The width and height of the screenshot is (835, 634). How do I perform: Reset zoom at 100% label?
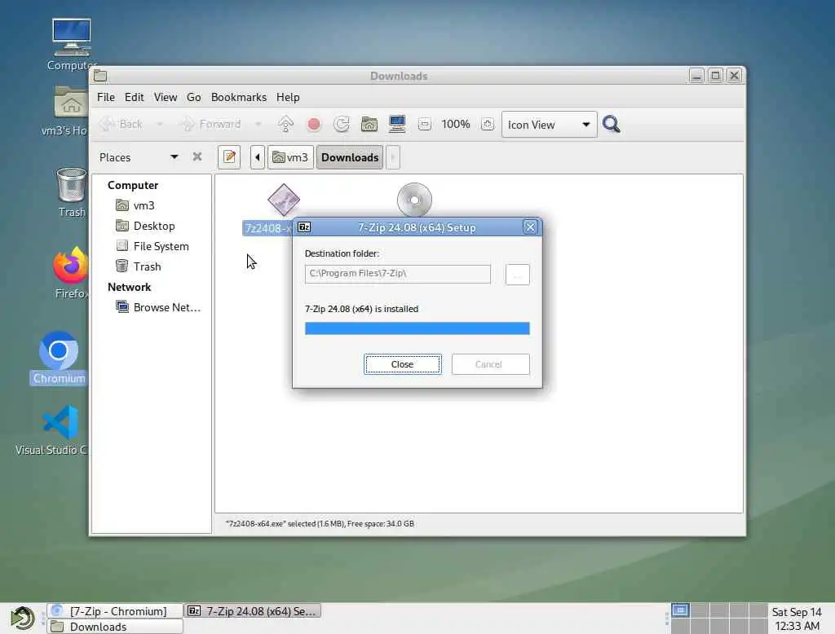456,125
